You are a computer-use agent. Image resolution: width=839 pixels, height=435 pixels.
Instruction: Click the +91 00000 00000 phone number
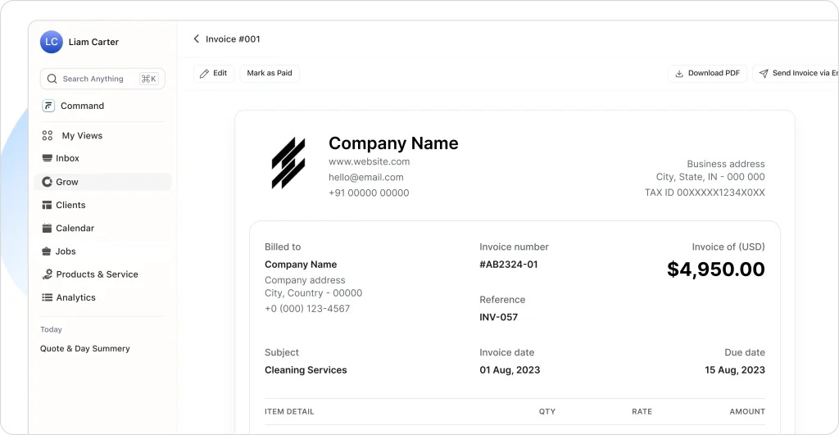[x=369, y=193]
